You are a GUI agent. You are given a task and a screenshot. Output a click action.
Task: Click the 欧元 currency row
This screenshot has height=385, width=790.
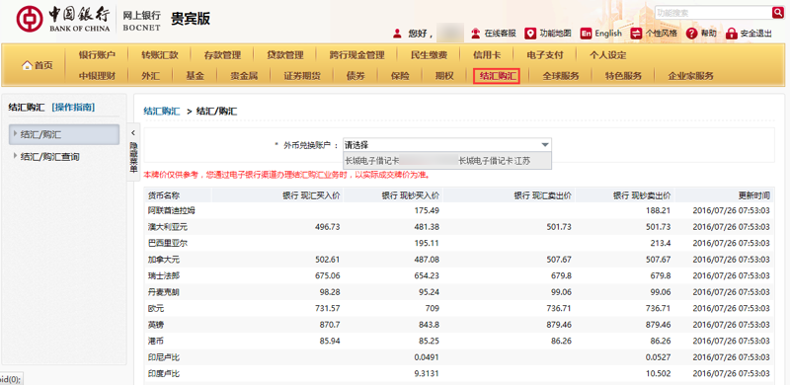[459, 308]
